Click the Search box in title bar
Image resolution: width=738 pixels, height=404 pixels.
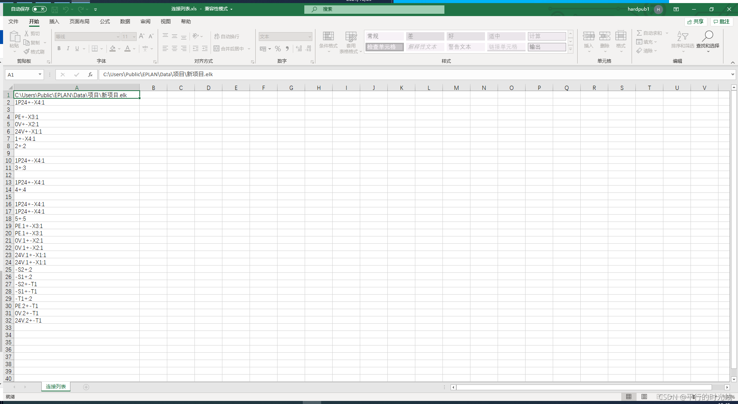click(x=374, y=9)
